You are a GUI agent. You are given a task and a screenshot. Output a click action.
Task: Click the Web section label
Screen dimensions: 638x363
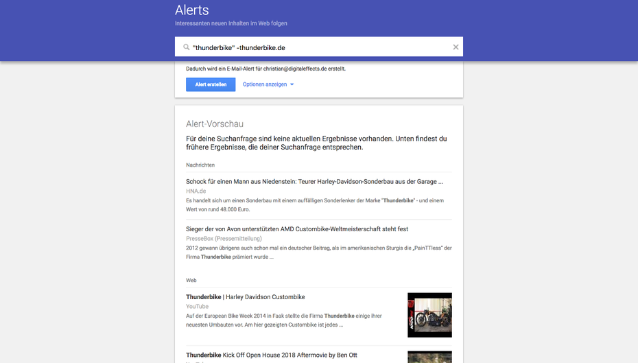[191, 281]
